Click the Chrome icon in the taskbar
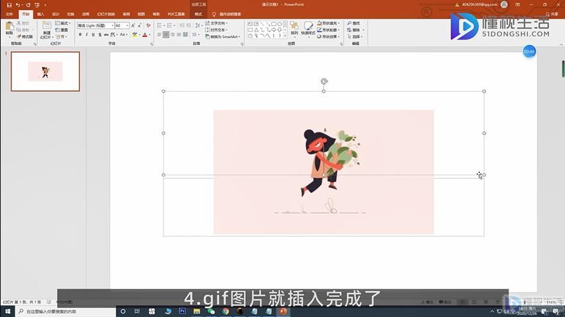Viewport: 565px width, 317px height. (226, 311)
